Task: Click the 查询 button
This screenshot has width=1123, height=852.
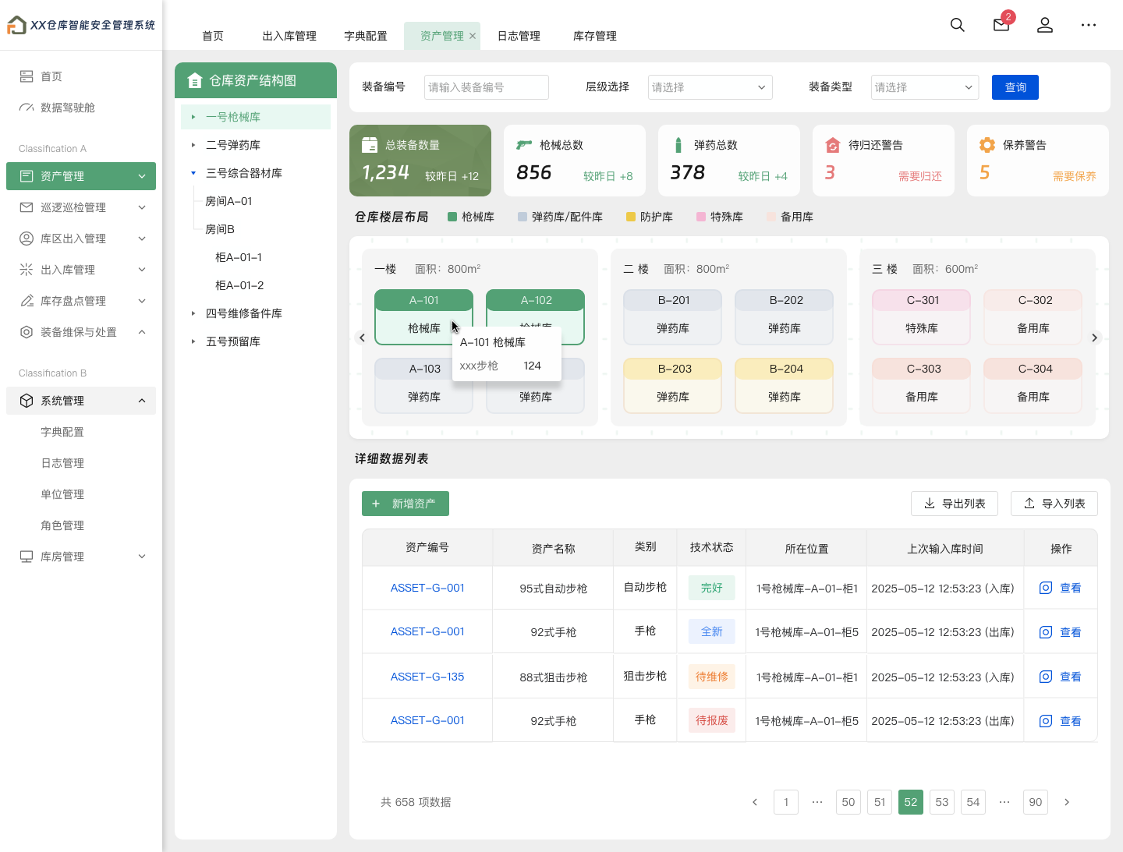Action: coord(1015,87)
